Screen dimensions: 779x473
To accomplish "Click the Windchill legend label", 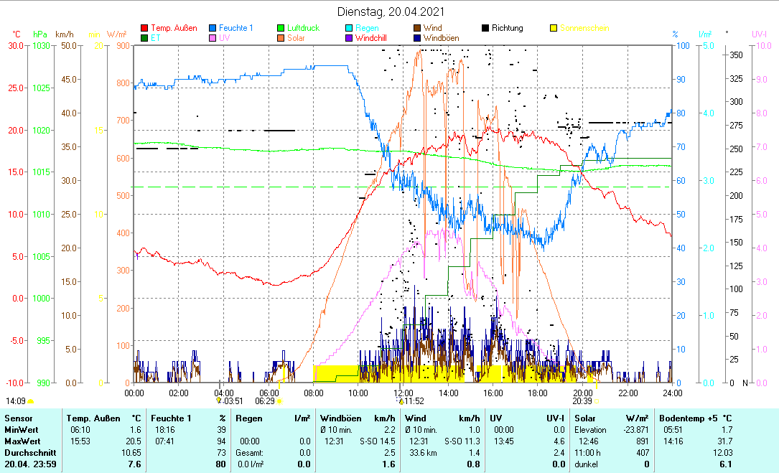I will pos(373,38).
